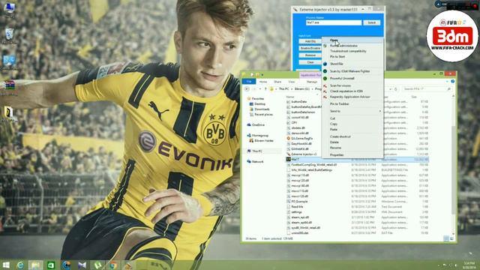
Task: Click the Select button in Extreme Injector
Action: (372, 22)
